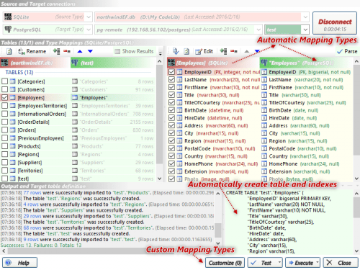The width and height of the screenshot is (360, 270).
Task: Click the blue move-down arrow in the tables toolbar
Action: click(90, 51)
